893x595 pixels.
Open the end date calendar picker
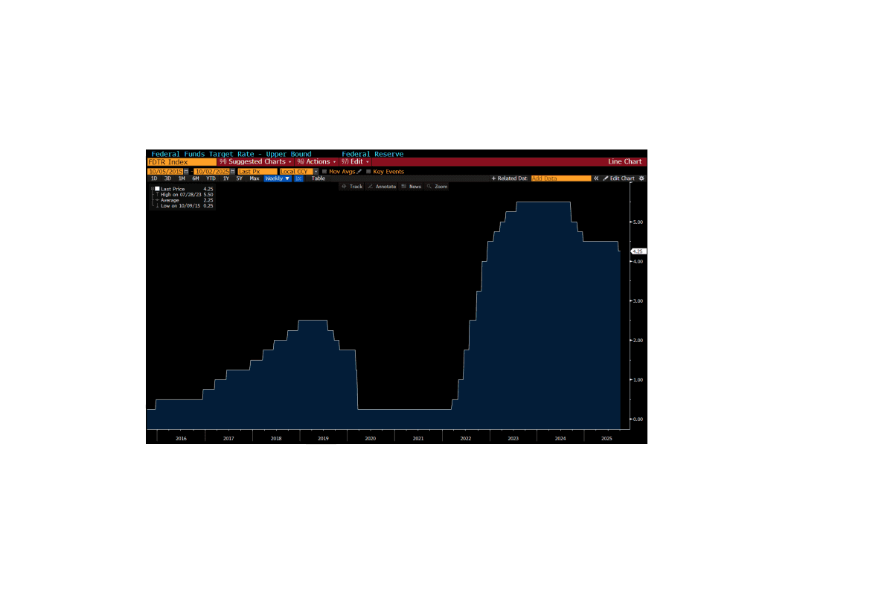233,171
